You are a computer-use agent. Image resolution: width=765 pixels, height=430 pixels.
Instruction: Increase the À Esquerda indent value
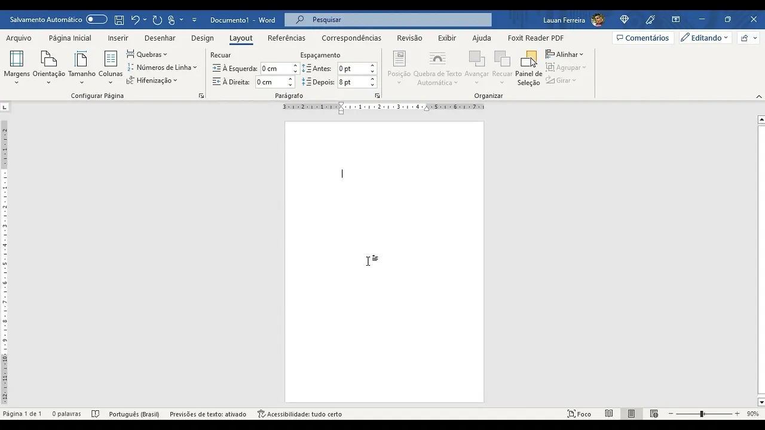(x=295, y=66)
